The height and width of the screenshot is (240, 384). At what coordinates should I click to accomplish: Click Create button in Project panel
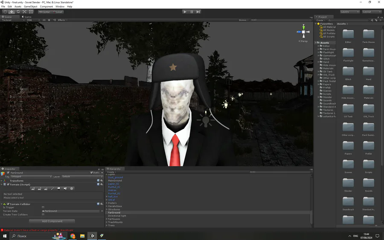[x=320, y=20]
